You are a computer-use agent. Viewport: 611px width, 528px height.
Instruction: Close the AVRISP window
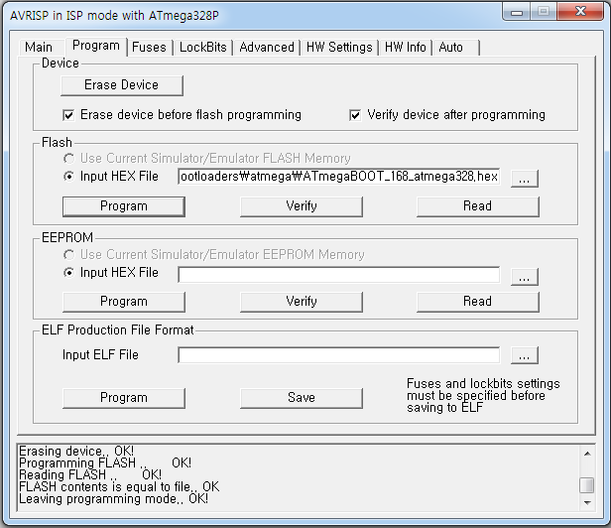tap(580, 12)
